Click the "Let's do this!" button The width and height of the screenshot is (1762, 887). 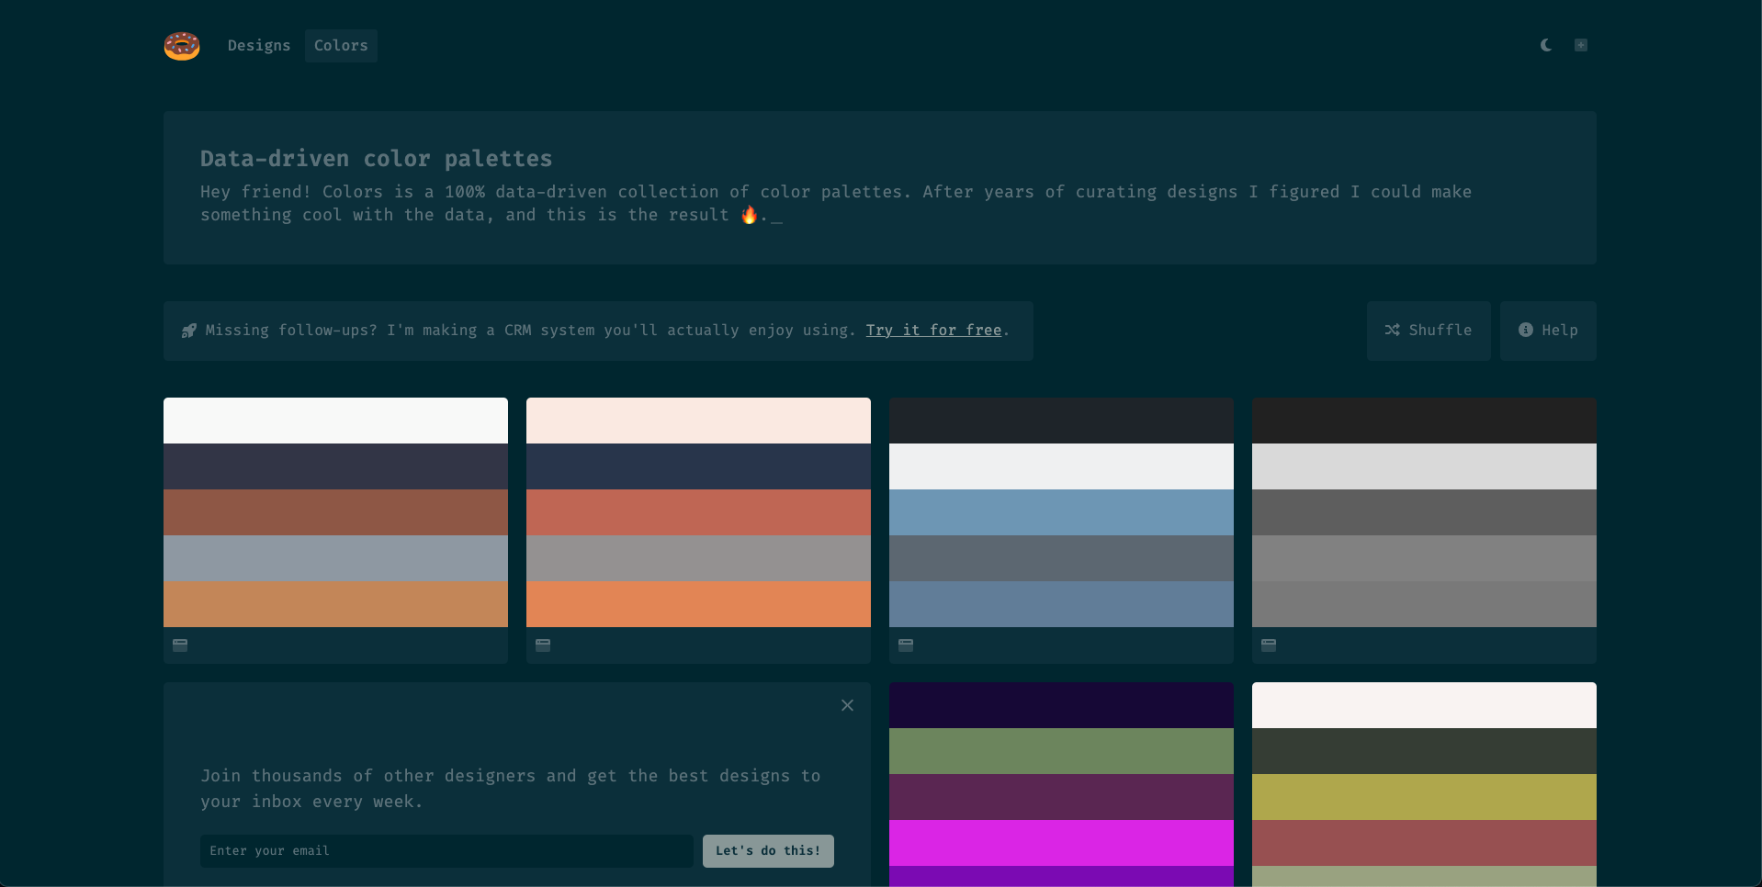768,851
